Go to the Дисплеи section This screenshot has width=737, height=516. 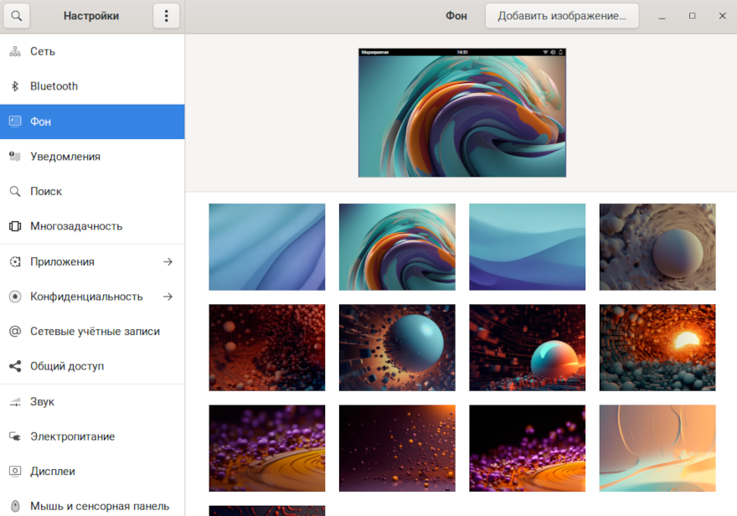(x=53, y=471)
